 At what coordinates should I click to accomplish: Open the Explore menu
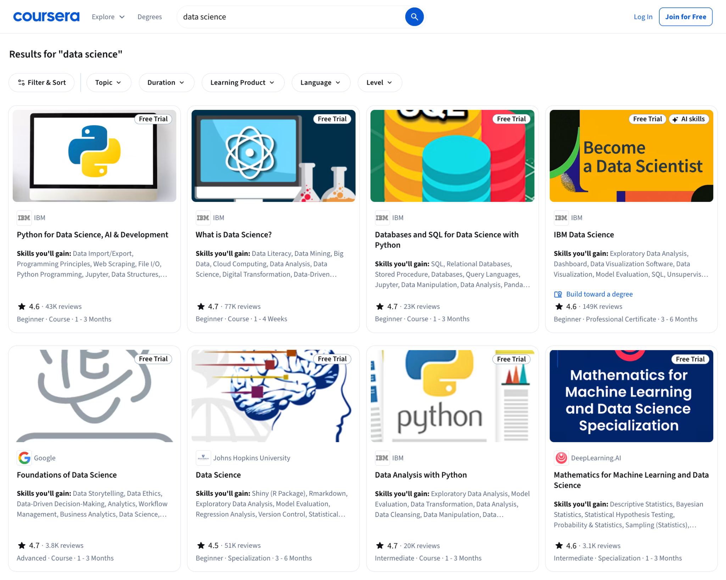[107, 17]
